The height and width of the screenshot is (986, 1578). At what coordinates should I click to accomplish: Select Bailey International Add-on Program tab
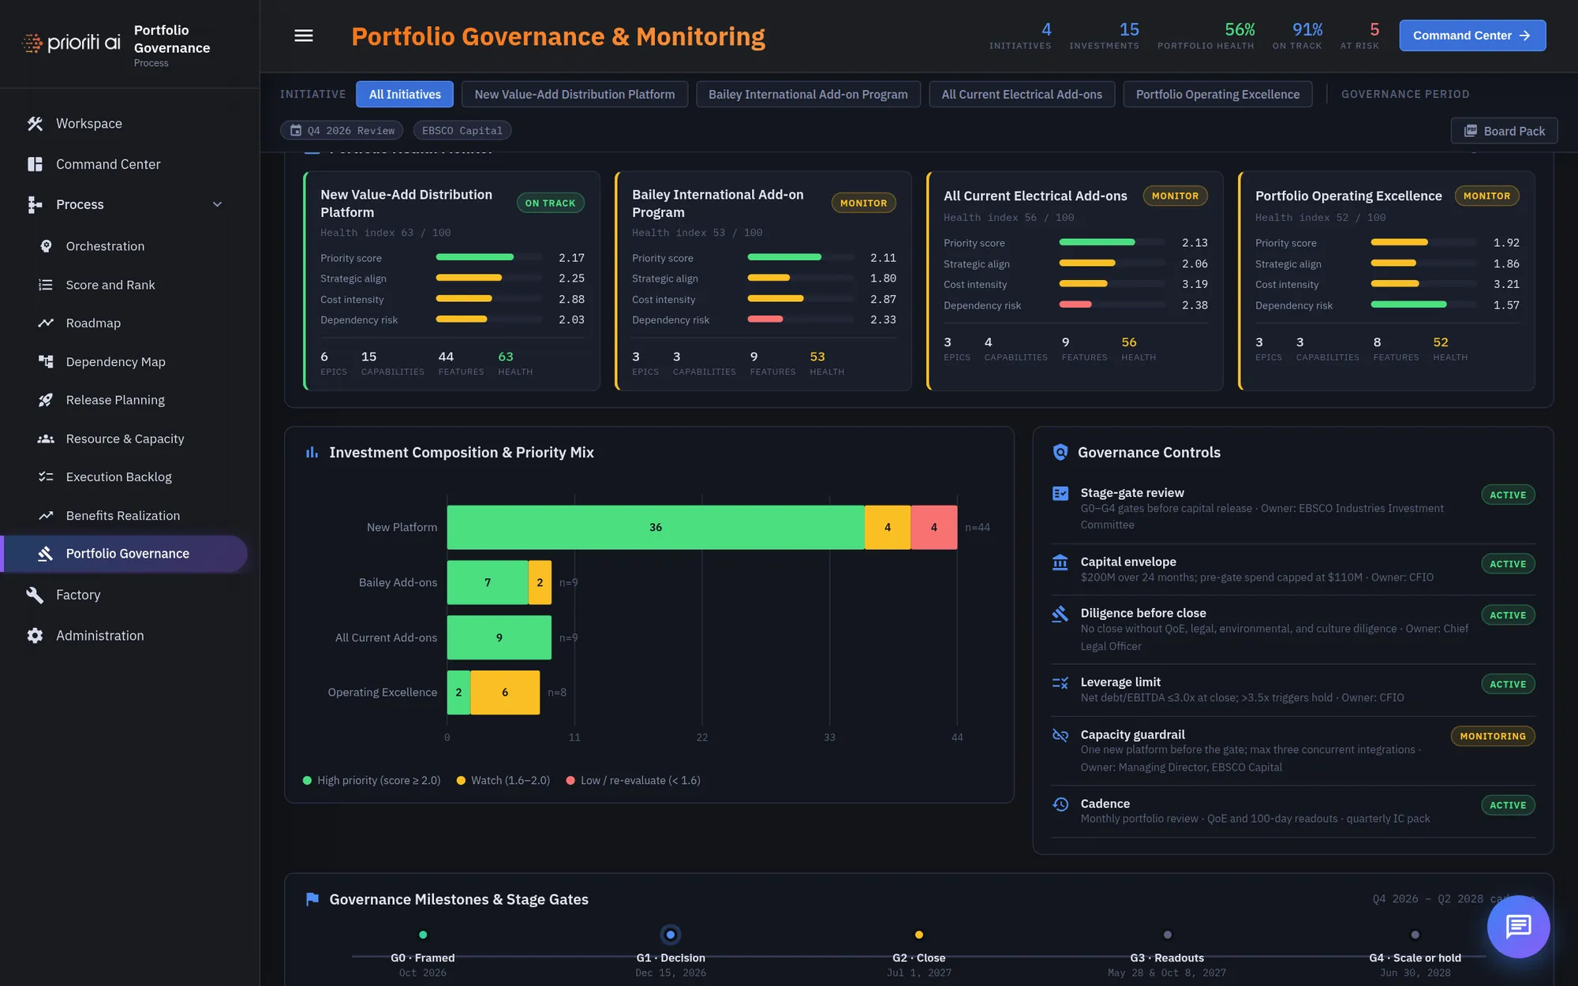point(808,94)
